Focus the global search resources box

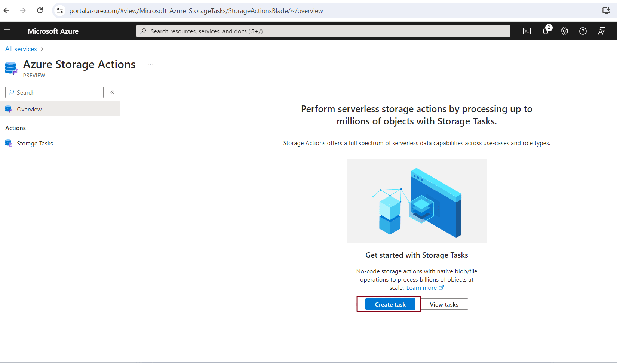pyautogui.click(x=323, y=31)
